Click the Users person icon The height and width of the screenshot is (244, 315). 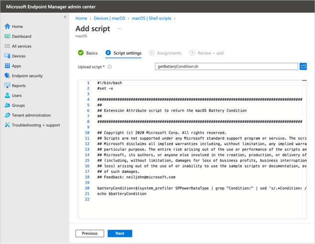(x=7, y=95)
